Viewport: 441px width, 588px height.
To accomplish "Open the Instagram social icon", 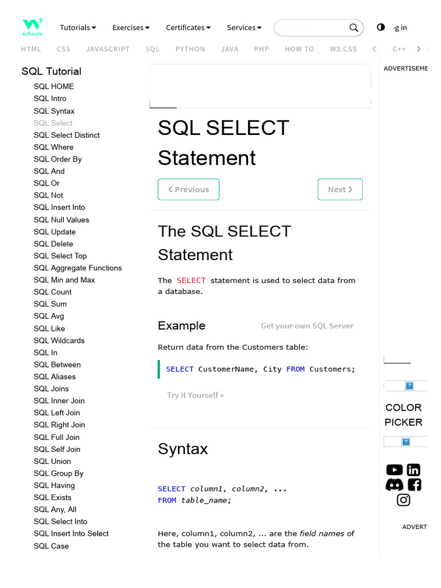I will pyautogui.click(x=404, y=500).
